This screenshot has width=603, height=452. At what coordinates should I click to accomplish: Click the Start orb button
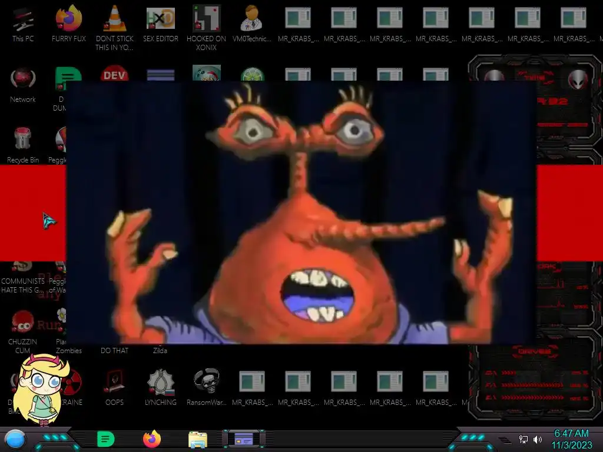coord(15,439)
